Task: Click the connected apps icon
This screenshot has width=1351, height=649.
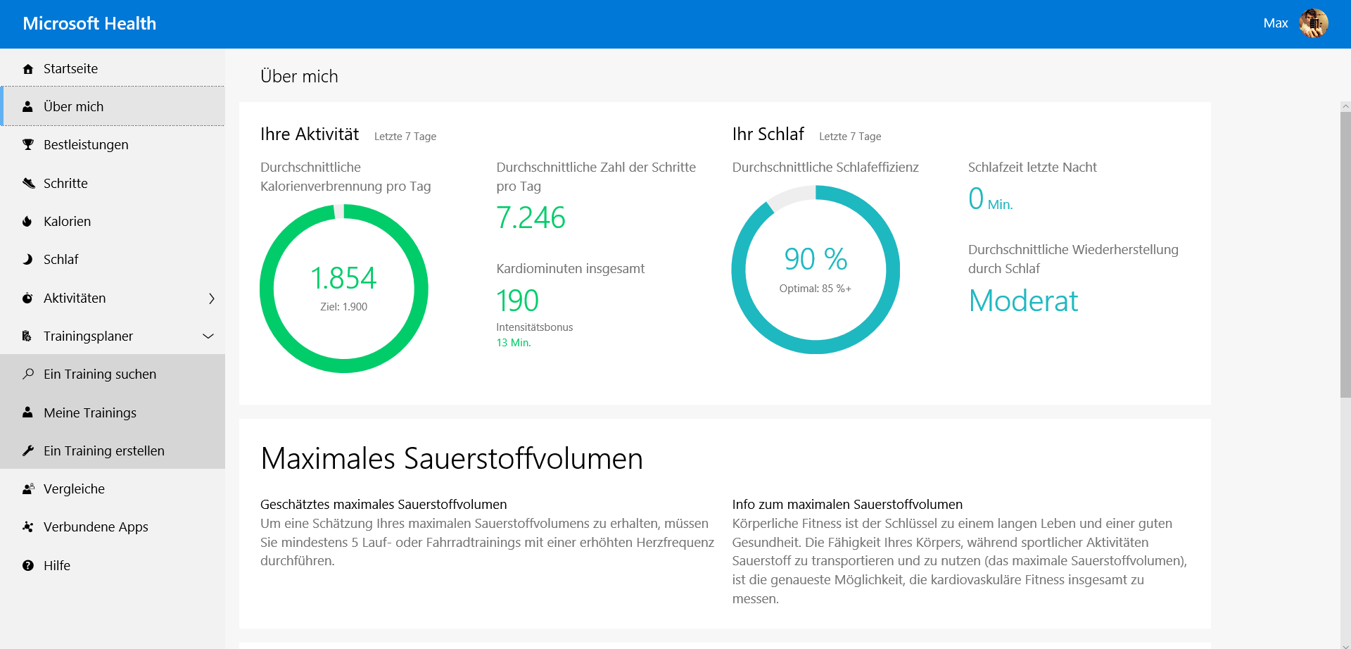Action: click(x=28, y=527)
